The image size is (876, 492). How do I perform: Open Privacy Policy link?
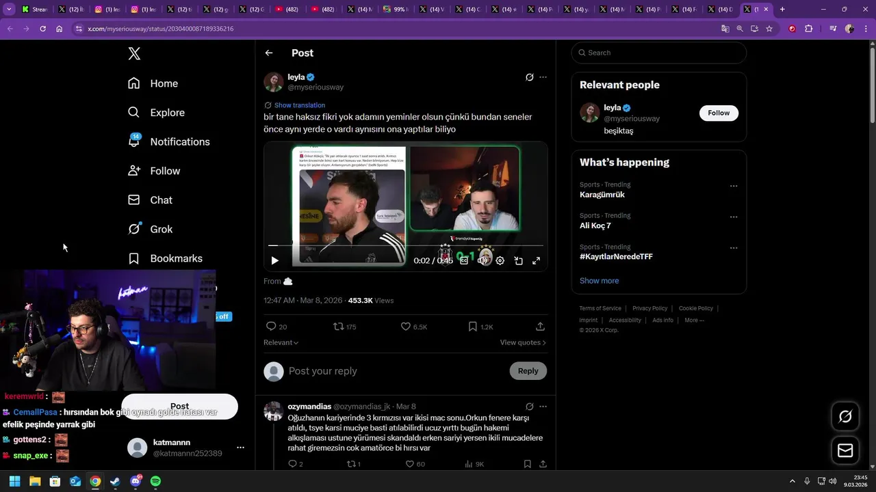tap(649, 308)
